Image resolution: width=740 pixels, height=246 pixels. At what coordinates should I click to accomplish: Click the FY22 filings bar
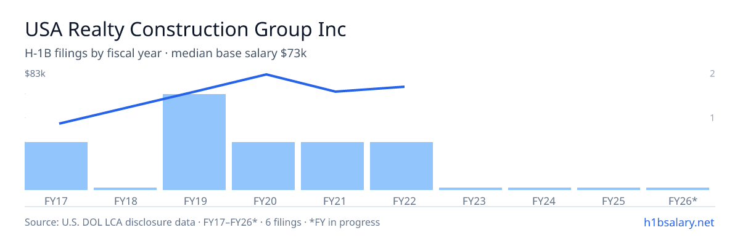pyautogui.click(x=401, y=166)
